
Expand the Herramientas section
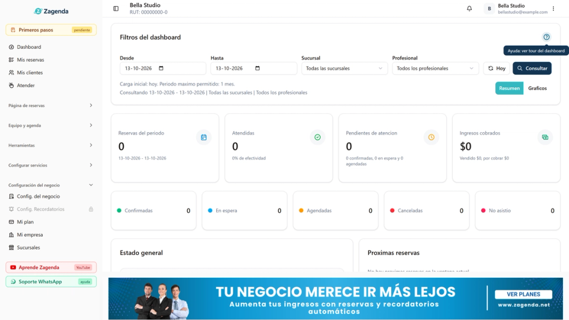pos(51,145)
